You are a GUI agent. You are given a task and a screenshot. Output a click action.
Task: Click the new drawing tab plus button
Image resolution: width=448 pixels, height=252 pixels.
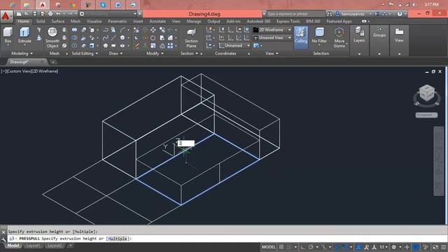coord(53,62)
